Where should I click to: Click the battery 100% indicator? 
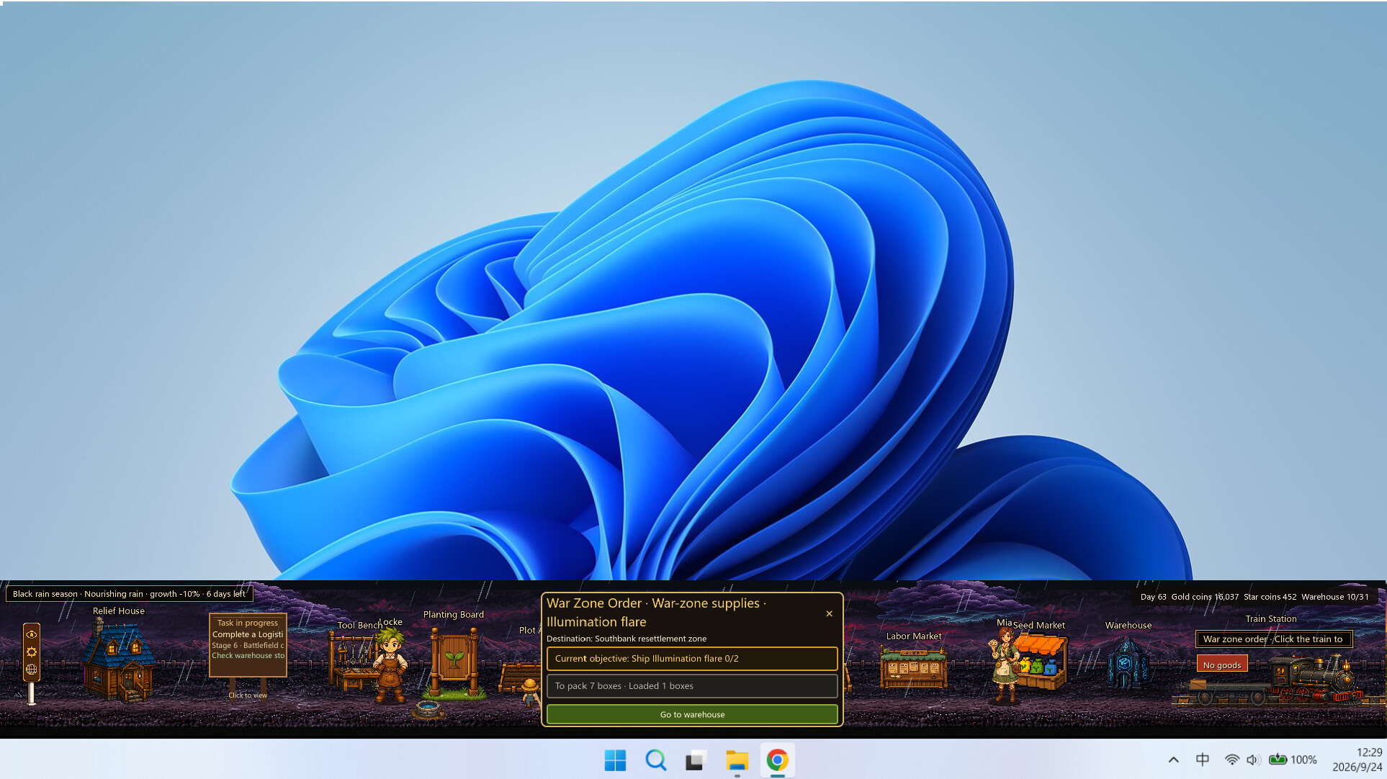(1293, 760)
